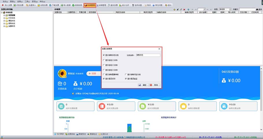The image size is (263, 139).
Task: Click the 确定 button in dialog
Action: 143,85
